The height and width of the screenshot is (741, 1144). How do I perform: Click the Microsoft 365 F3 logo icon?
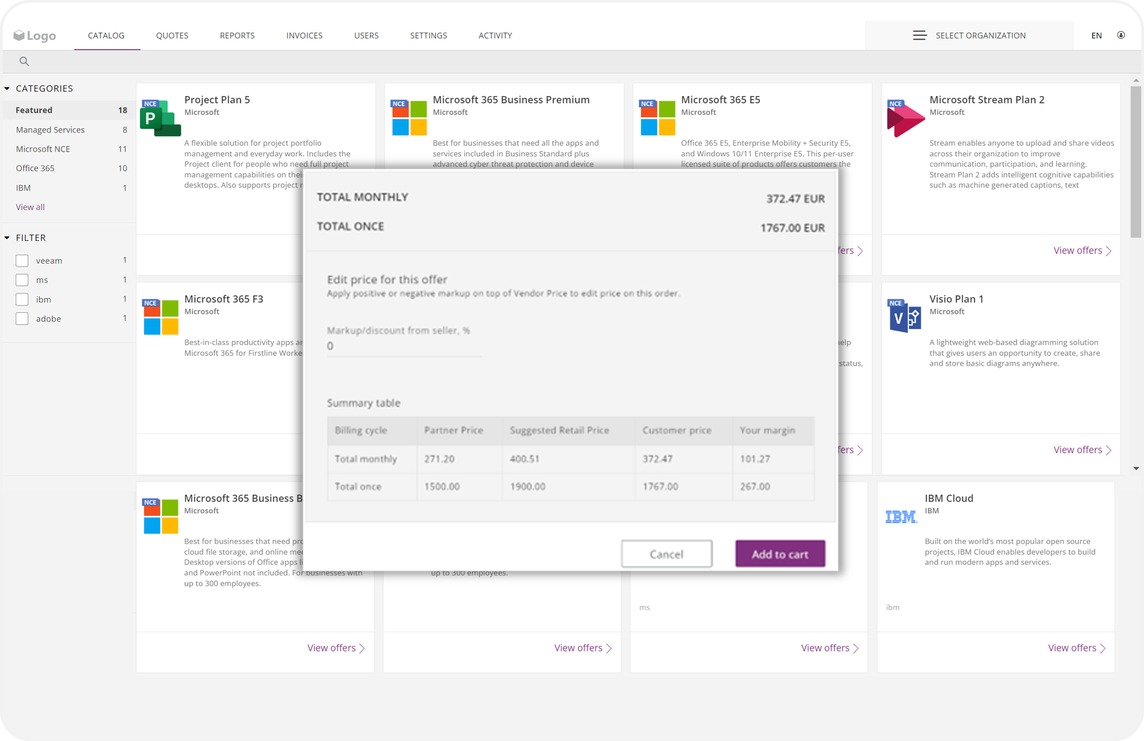(160, 317)
